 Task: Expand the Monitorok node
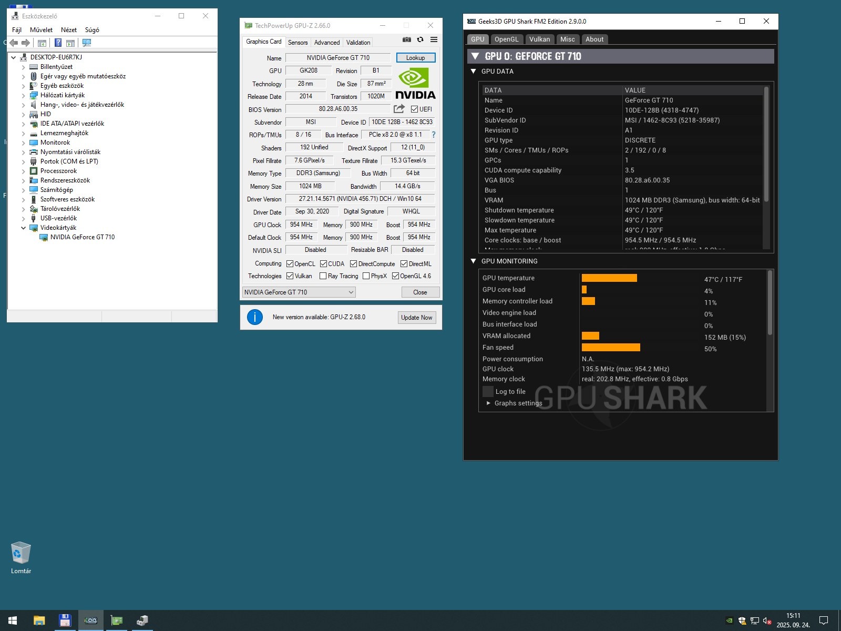click(23, 143)
